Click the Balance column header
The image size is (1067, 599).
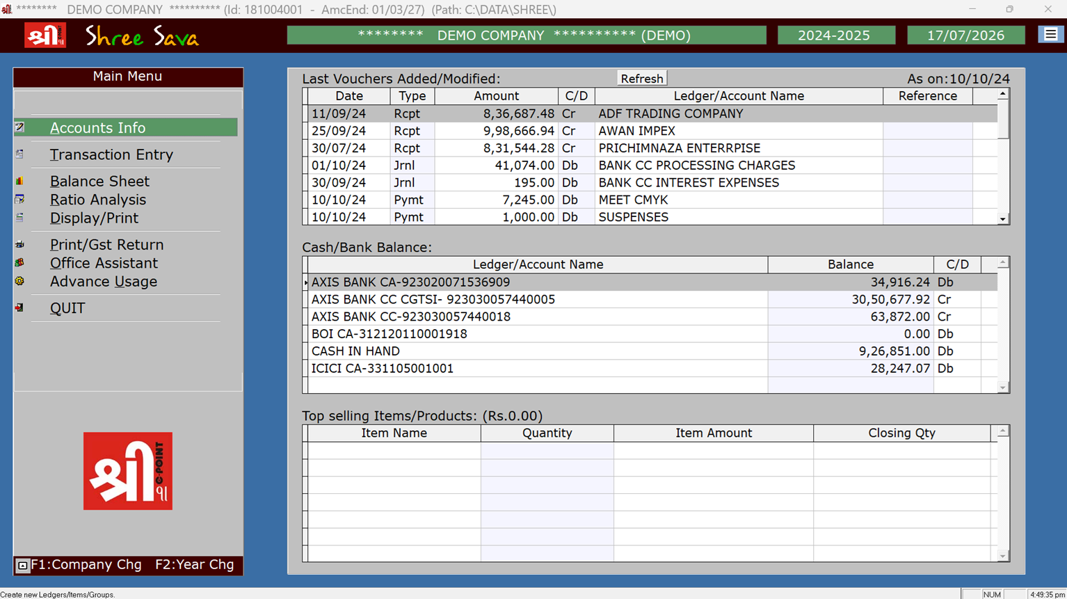click(x=851, y=264)
